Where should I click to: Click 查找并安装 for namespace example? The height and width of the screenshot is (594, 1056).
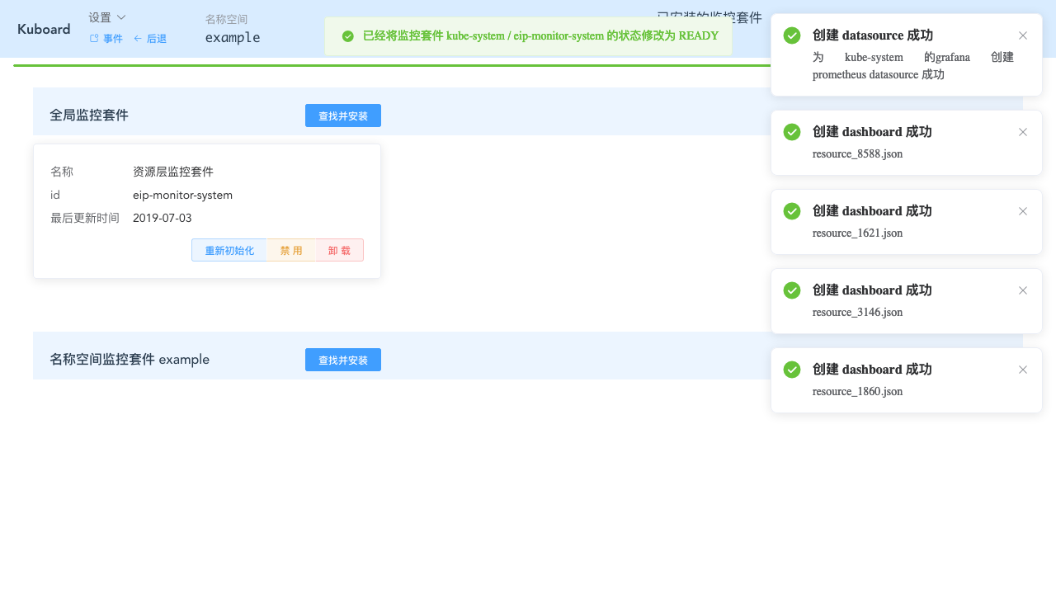tap(342, 360)
